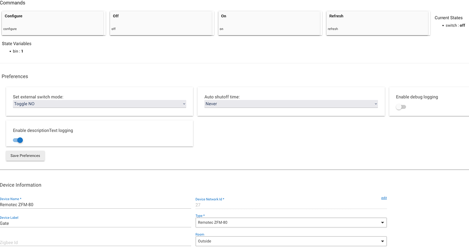The height and width of the screenshot is (249, 469).
Task: Open the external switch mode dropdown
Action: 99,104
